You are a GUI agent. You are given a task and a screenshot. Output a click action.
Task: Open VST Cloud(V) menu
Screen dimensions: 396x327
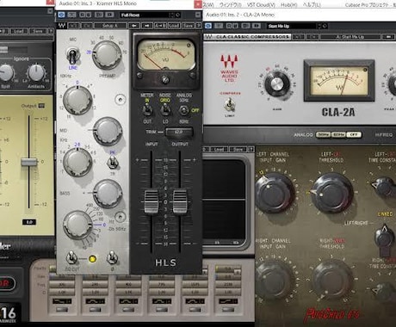click(261, 4)
